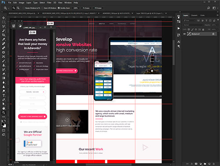Toggle Lock image pixels brush icon
This screenshot has height=166, width=220.
coord(192,30)
